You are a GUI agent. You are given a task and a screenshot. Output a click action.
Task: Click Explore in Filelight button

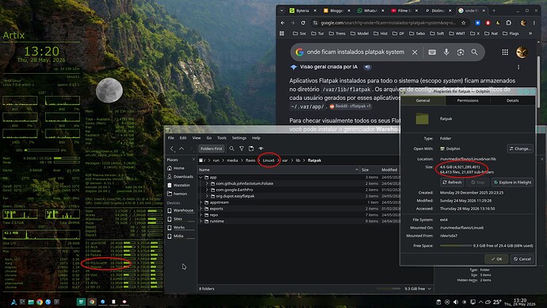pos(512,183)
